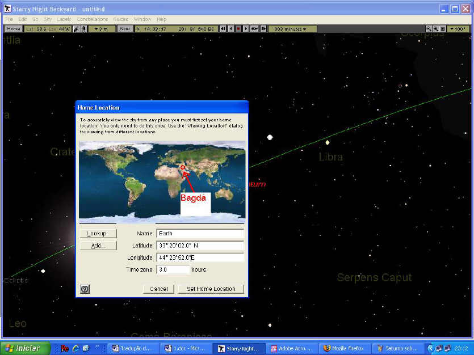Step time forward one step
This screenshot has height=355, width=474.
263,29
